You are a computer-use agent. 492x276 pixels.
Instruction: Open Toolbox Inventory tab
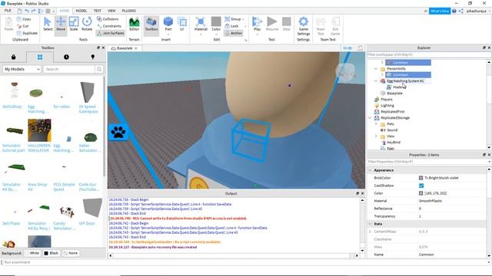tap(40, 57)
